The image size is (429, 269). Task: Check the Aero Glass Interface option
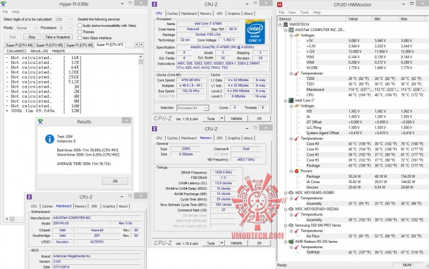click(x=80, y=38)
